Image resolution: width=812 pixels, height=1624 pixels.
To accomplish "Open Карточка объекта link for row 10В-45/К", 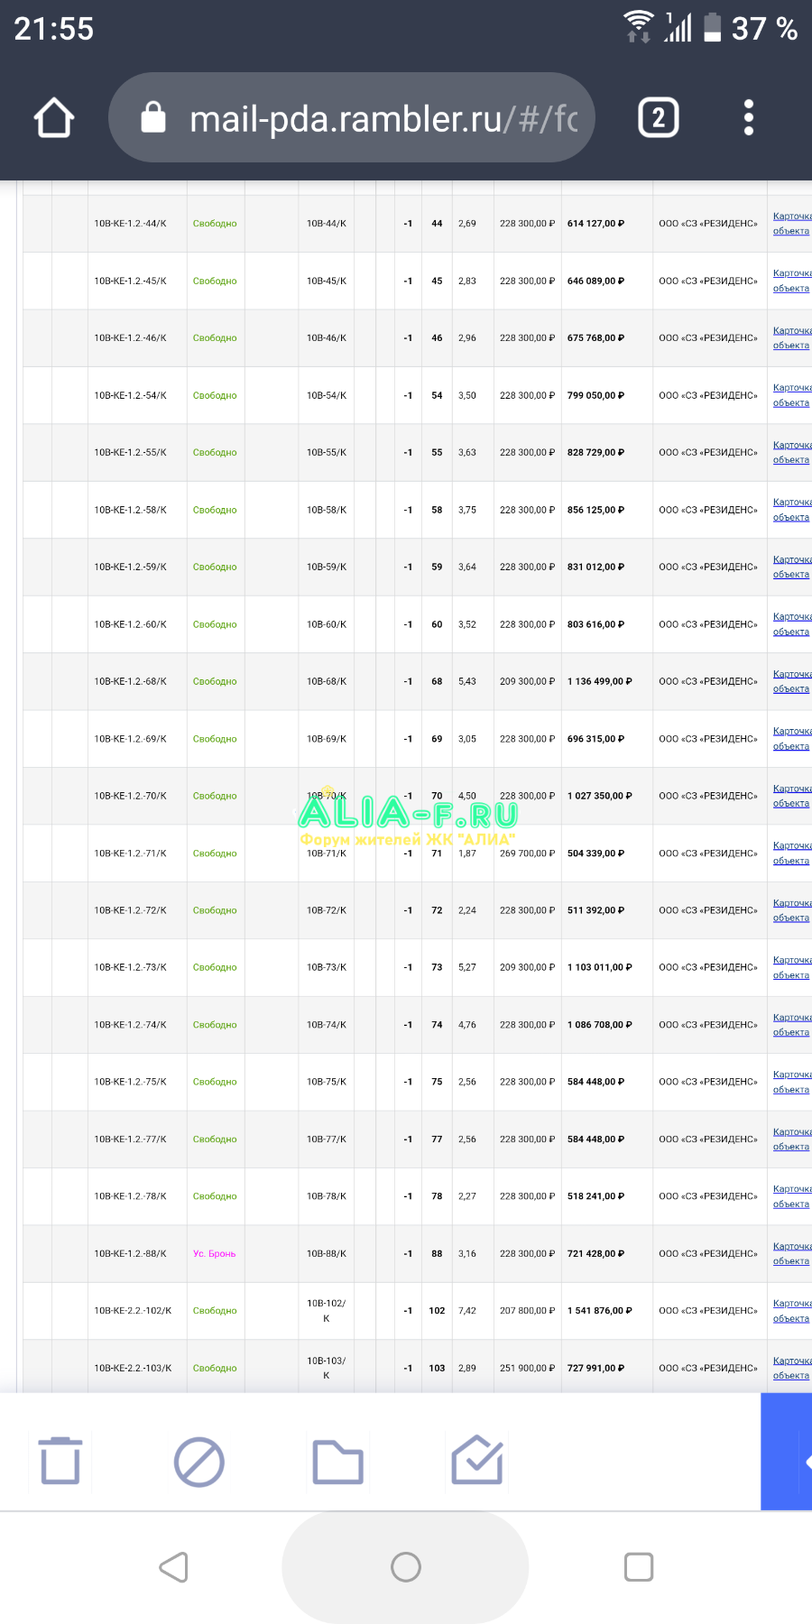I will 792,281.
